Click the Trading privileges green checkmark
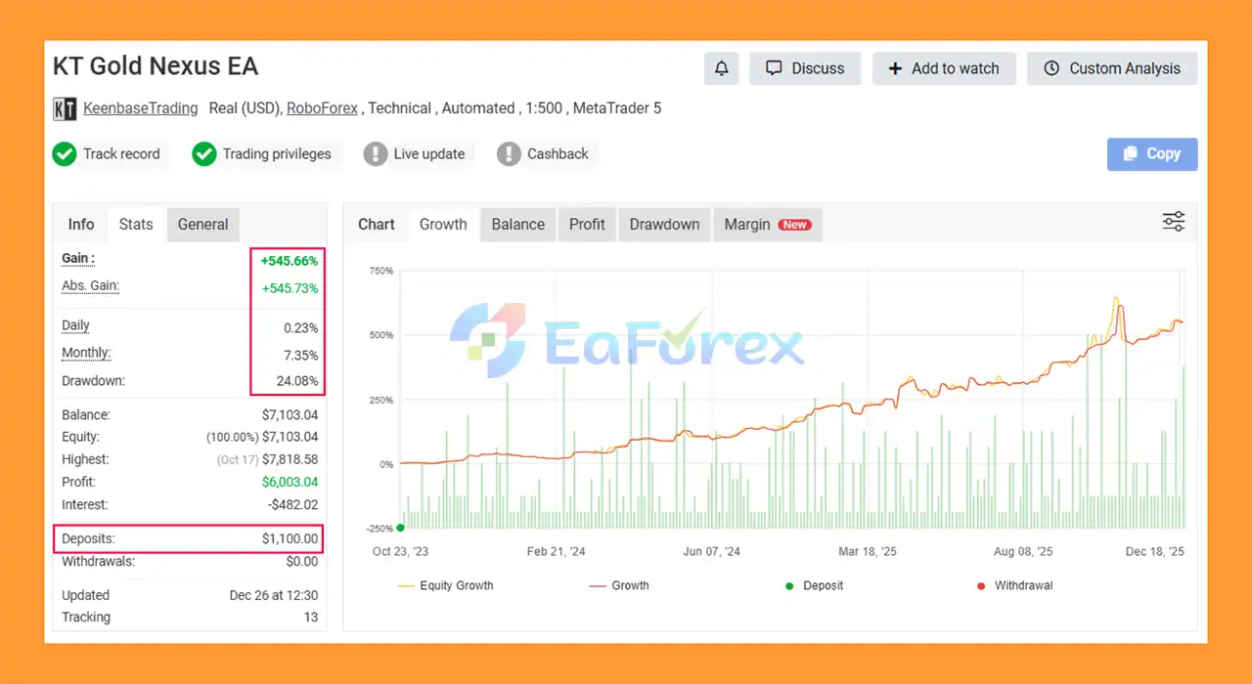 [x=203, y=154]
